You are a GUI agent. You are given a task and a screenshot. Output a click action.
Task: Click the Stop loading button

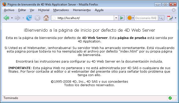coord(37,18)
